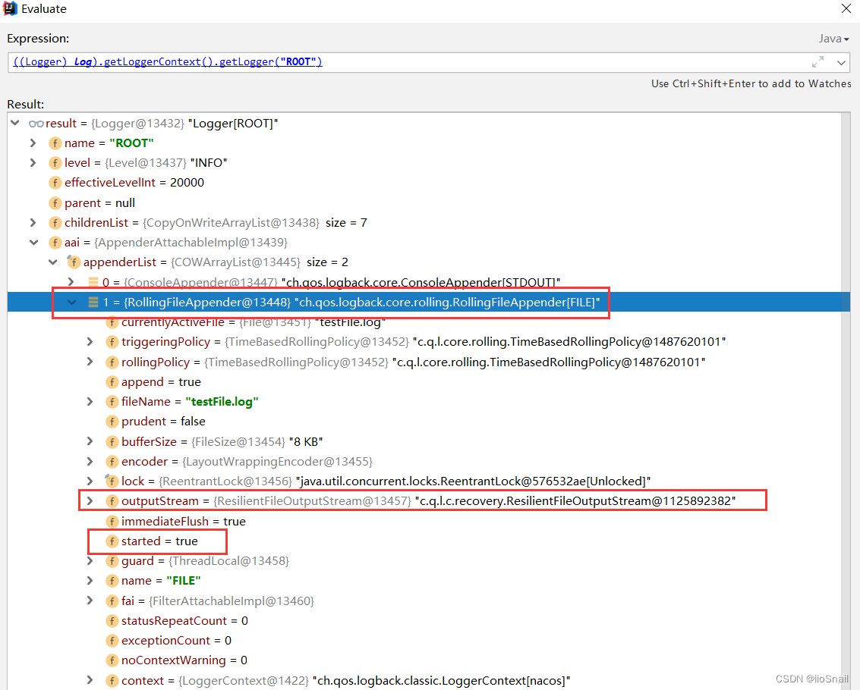860x690 pixels.
Task: Expand the name = "FILE" node
Action: pos(90,580)
